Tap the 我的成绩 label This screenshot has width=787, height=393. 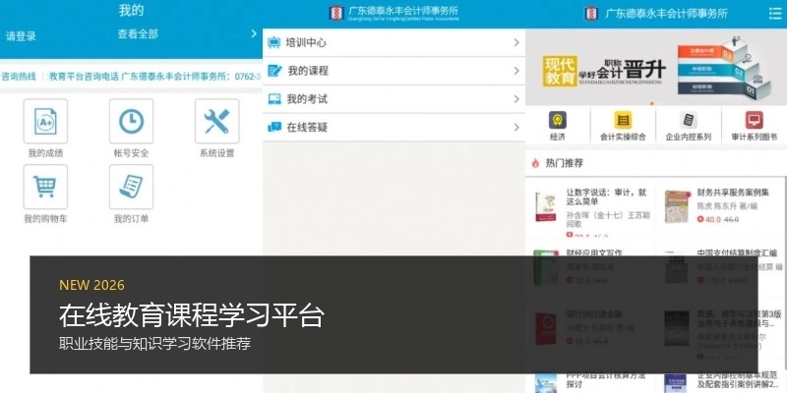pos(45,153)
